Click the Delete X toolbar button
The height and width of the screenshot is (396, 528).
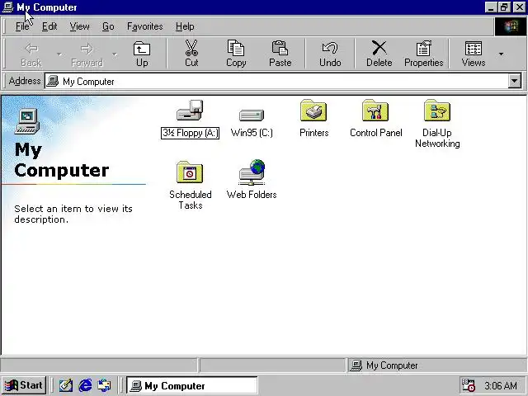click(x=379, y=54)
